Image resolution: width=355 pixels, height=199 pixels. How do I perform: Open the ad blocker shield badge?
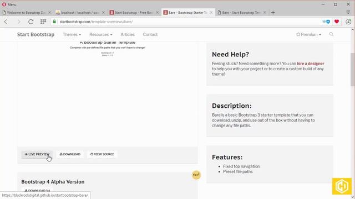coord(326,22)
